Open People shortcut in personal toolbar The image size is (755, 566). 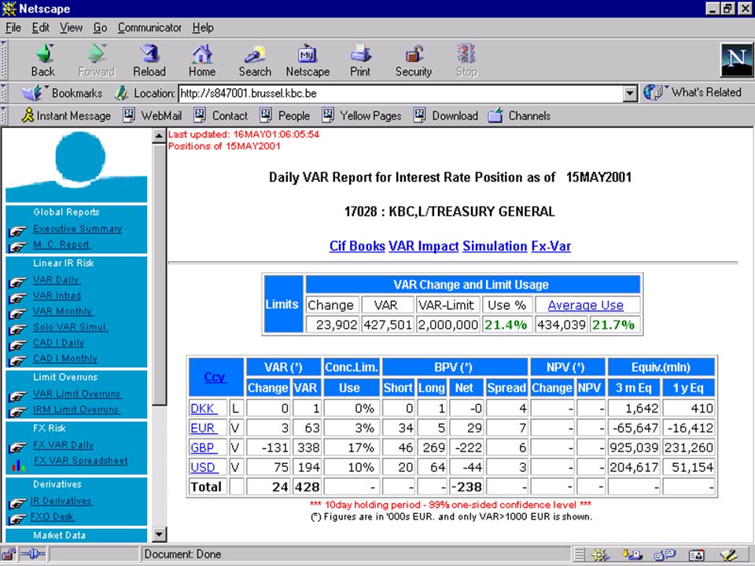[x=285, y=116]
